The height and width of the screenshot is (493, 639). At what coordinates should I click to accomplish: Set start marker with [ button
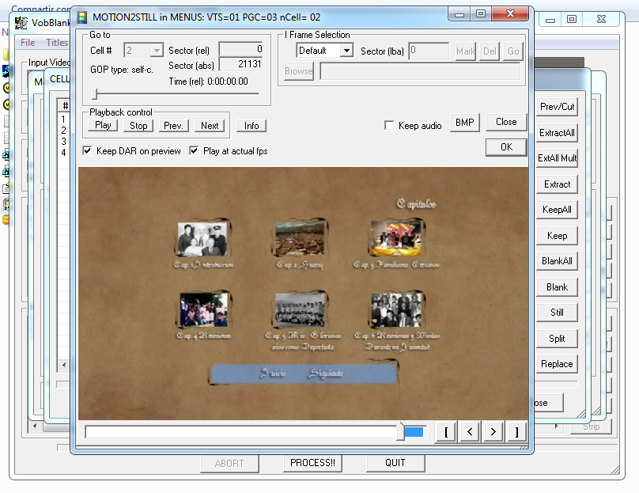[x=446, y=432]
